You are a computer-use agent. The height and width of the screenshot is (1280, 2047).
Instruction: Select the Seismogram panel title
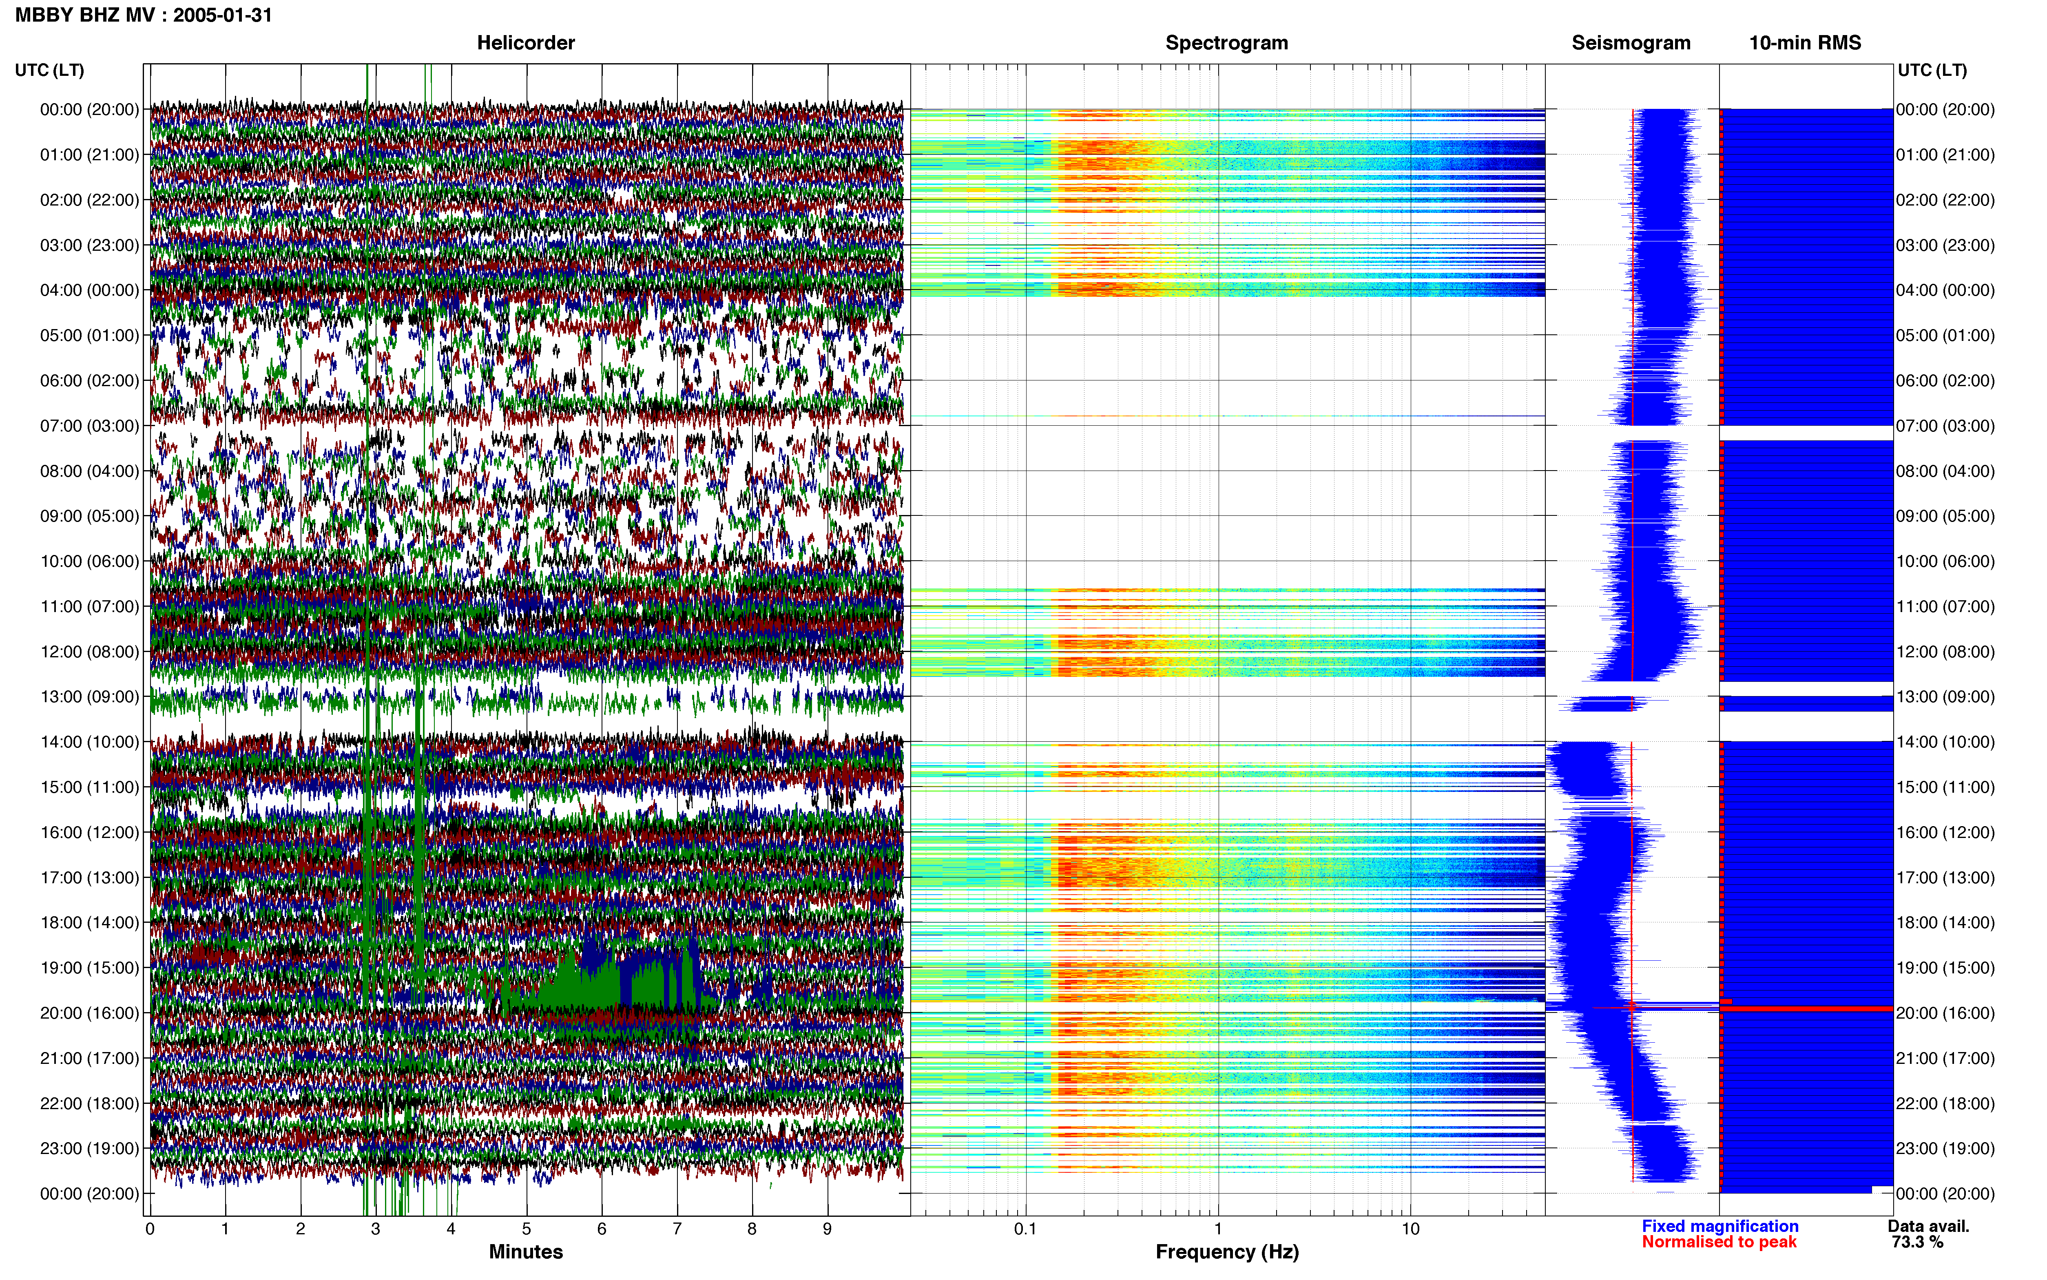click(1631, 42)
